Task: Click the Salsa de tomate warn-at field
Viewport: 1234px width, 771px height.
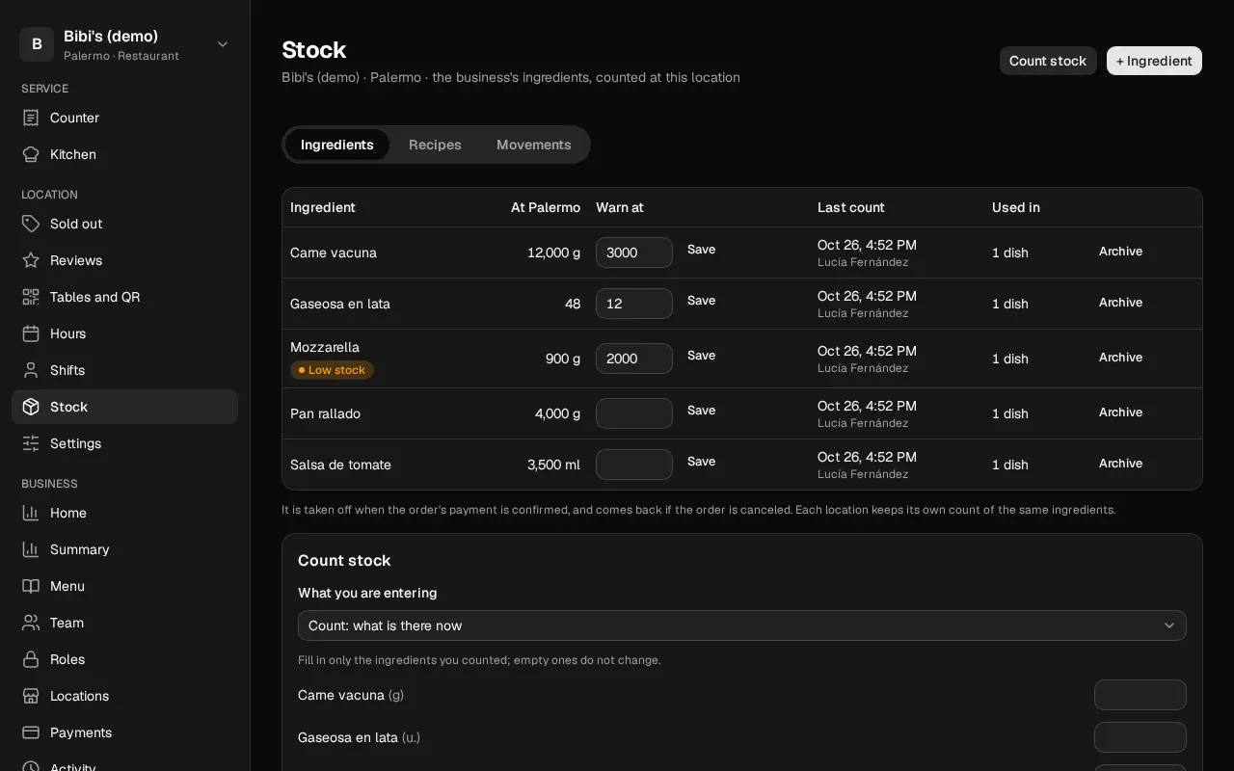Action: 634,465
